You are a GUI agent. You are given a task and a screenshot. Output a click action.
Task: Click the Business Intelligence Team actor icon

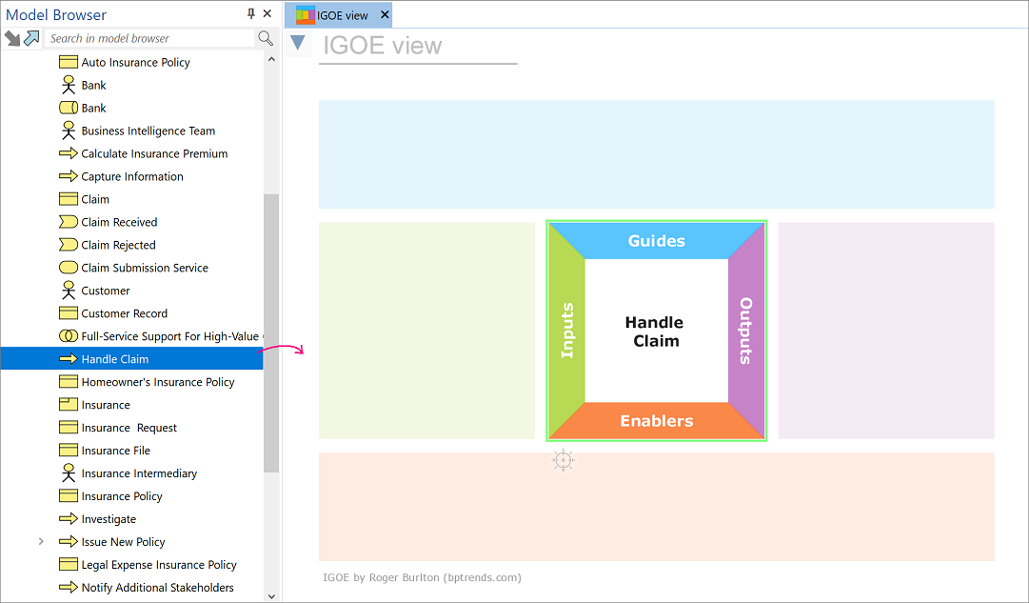68,131
